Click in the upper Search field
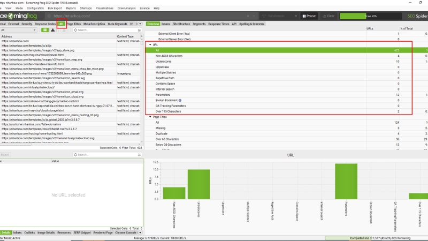The image size is (428, 241). click(107, 30)
